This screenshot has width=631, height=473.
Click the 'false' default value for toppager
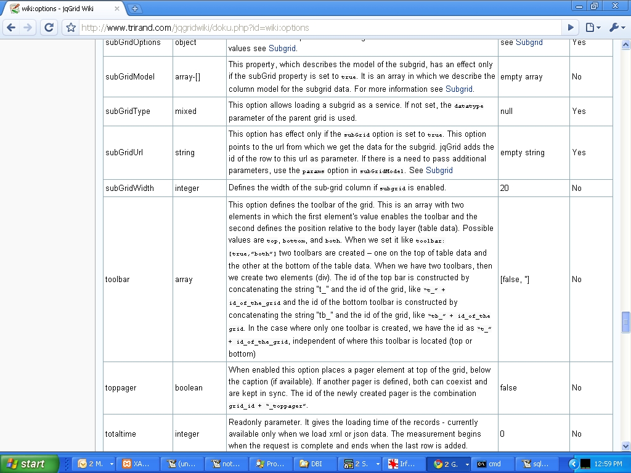[x=508, y=388]
